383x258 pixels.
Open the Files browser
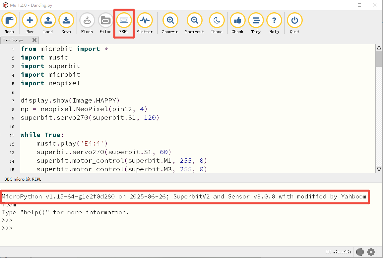(x=105, y=23)
